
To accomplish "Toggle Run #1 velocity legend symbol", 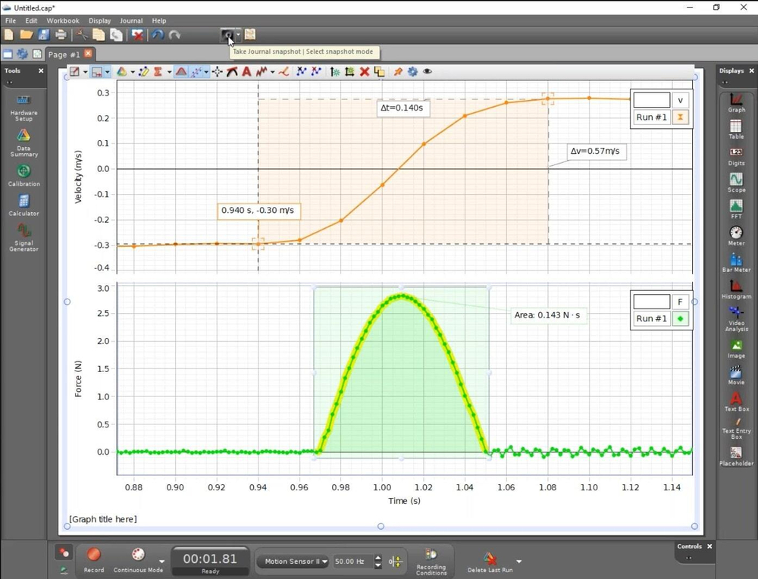I will (680, 117).
